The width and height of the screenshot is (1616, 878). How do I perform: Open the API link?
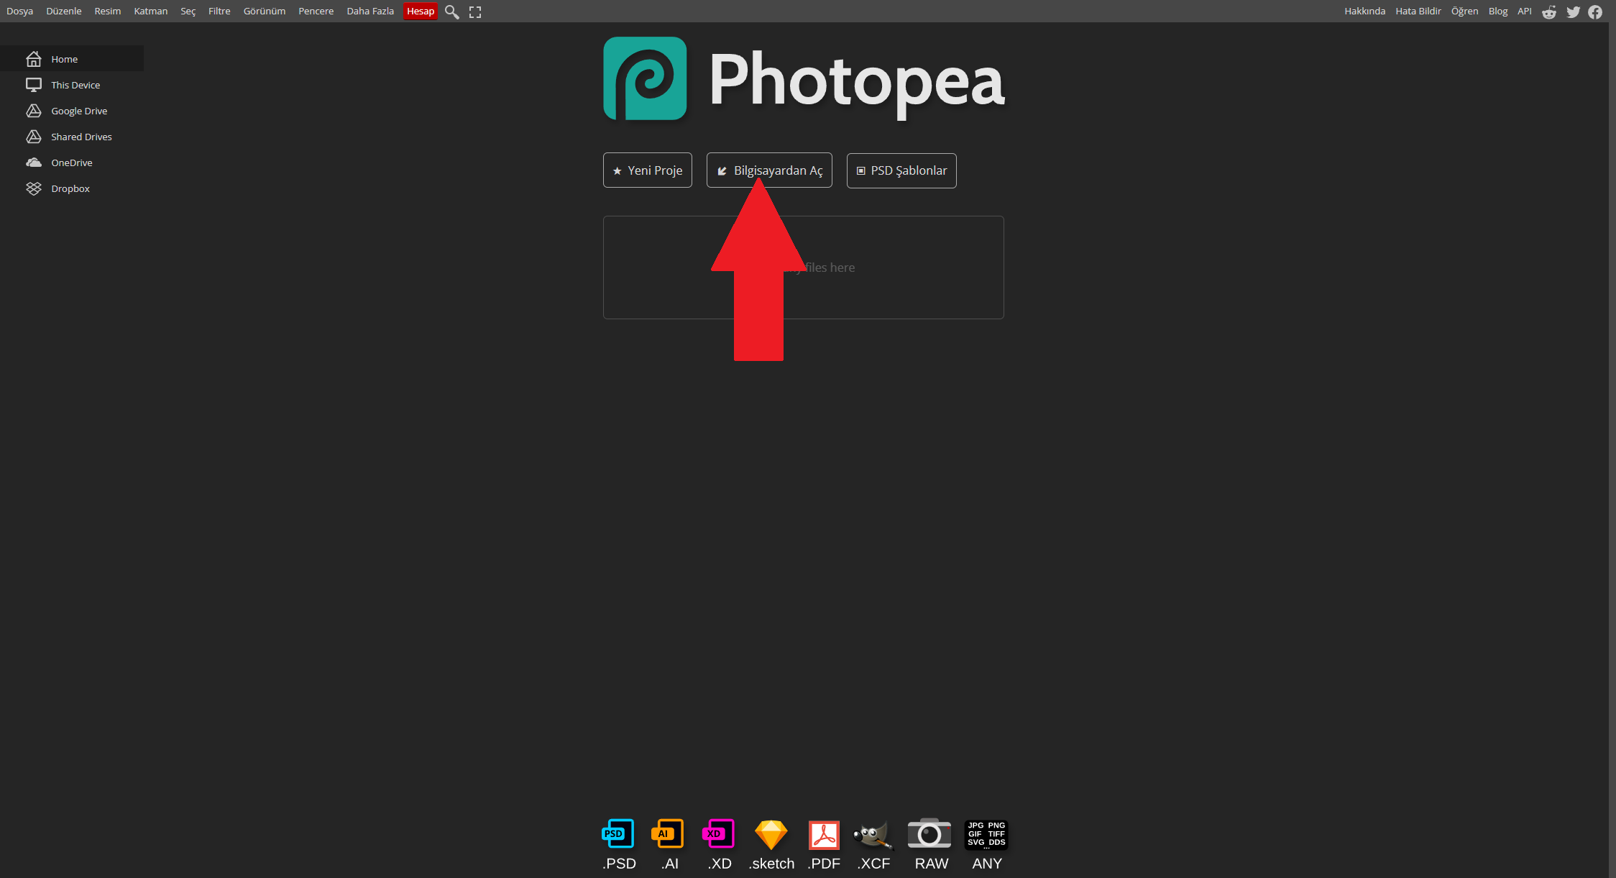tap(1525, 11)
